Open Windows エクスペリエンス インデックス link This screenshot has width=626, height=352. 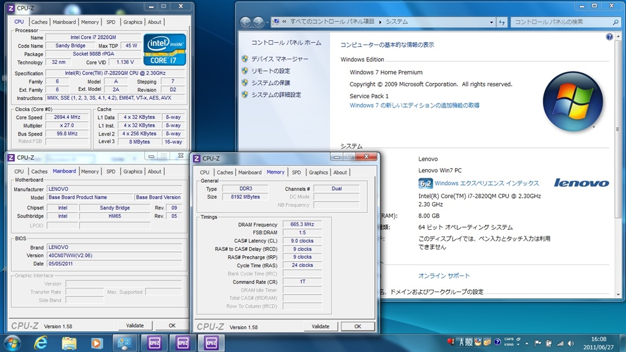click(x=487, y=183)
